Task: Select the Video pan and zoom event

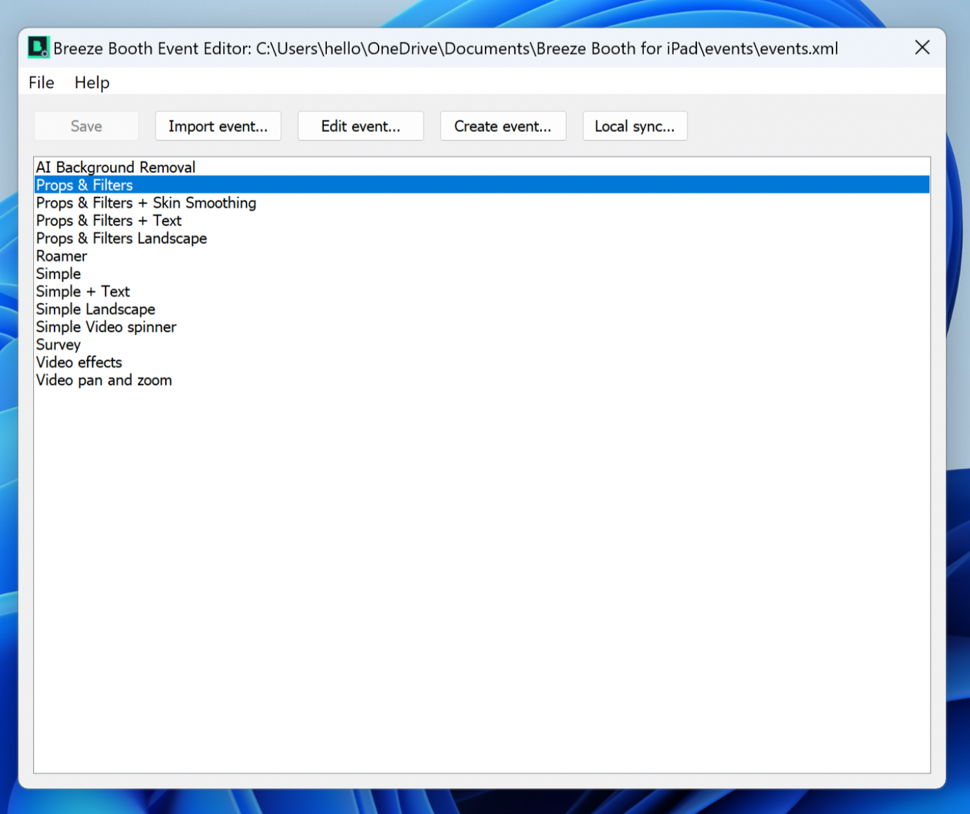Action: [104, 381]
